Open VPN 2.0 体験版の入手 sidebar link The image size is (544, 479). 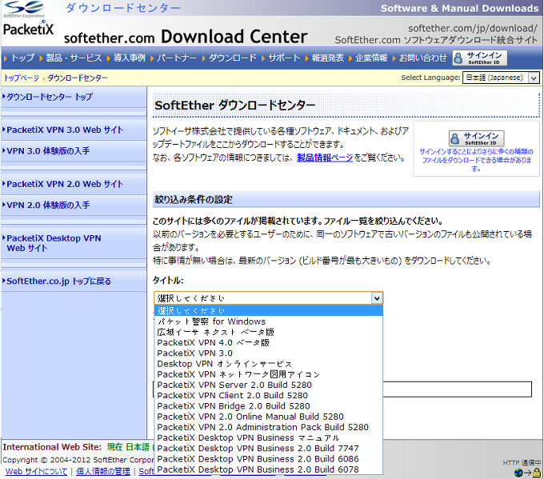(48, 205)
